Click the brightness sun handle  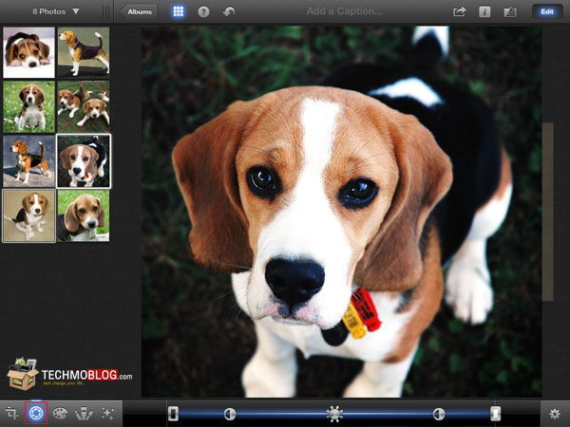pyautogui.click(x=334, y=414)
